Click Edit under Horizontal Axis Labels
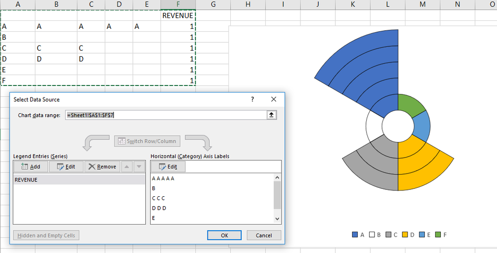Image resolution: width=497 pixels, height=253 pixels. 168,167
